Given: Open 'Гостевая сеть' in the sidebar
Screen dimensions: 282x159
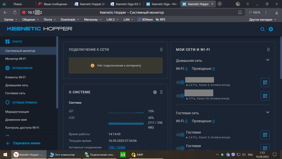Looking at the screenshot, I should point(15,93).
